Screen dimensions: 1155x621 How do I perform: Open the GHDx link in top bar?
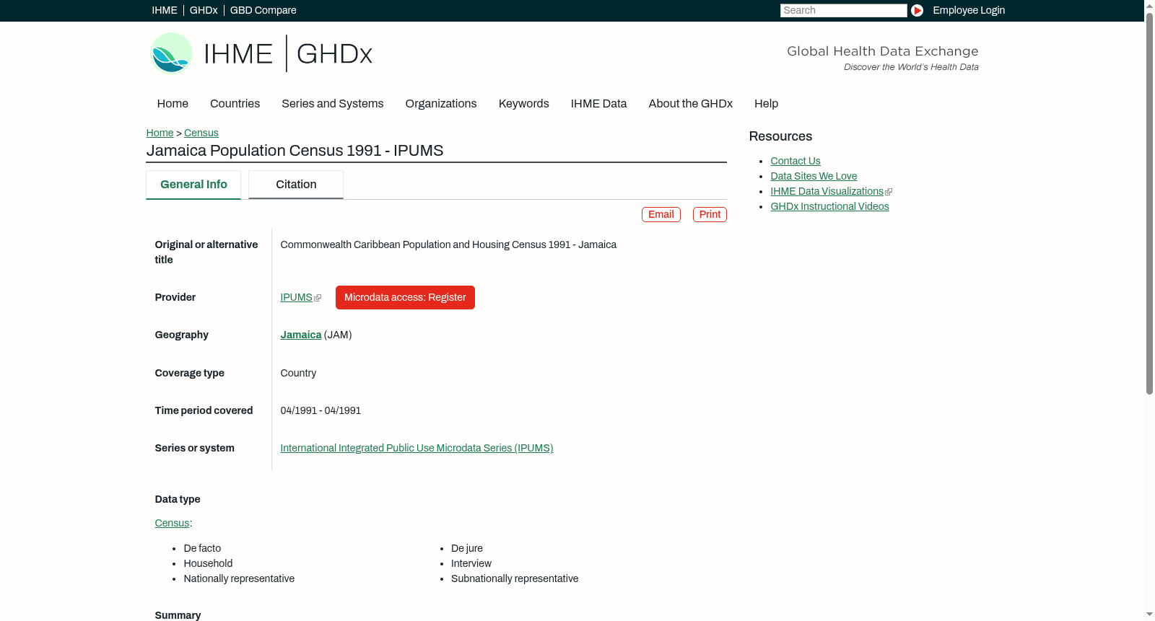coord(204,10)
